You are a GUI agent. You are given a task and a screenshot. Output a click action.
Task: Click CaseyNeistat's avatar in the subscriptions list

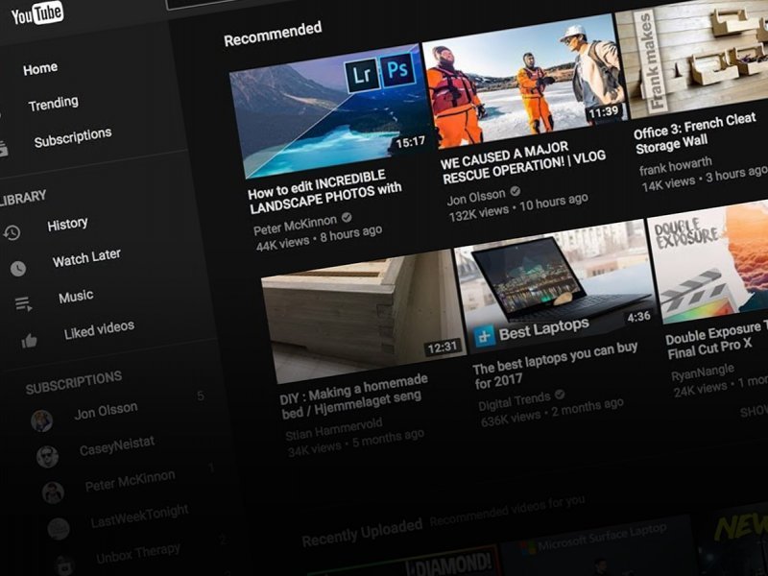[47, 457]
